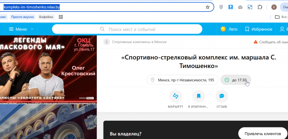Open the building photo below the banner
This screenshot has width=288, height=139.
(48, 122)
